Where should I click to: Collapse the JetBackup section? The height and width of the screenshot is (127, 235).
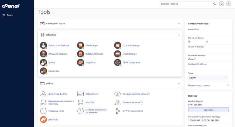[x=179, y=35]
